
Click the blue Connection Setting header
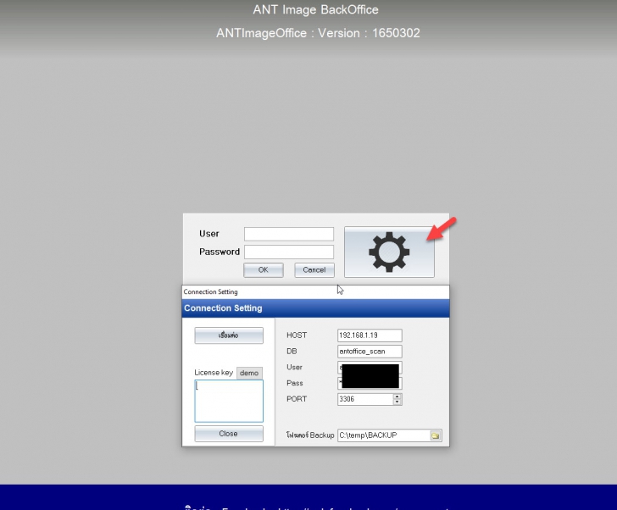pos(315,308)
